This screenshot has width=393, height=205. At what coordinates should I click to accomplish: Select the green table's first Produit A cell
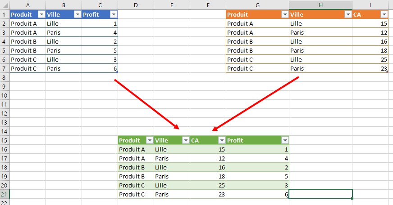click(136, 149)
